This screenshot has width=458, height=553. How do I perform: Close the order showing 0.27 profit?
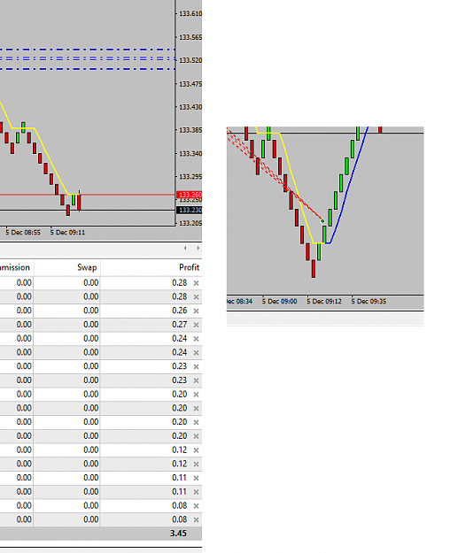coord(197,325)
